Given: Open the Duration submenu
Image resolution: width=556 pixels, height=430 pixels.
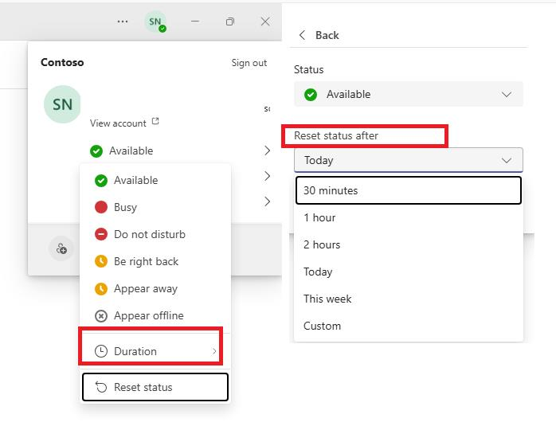Looking at the screenshot, I should [x=155, y=351].
